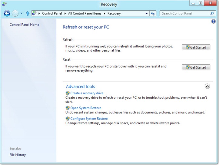Go to Control Panel Home

pyautogui.click(x=24, y=25)
